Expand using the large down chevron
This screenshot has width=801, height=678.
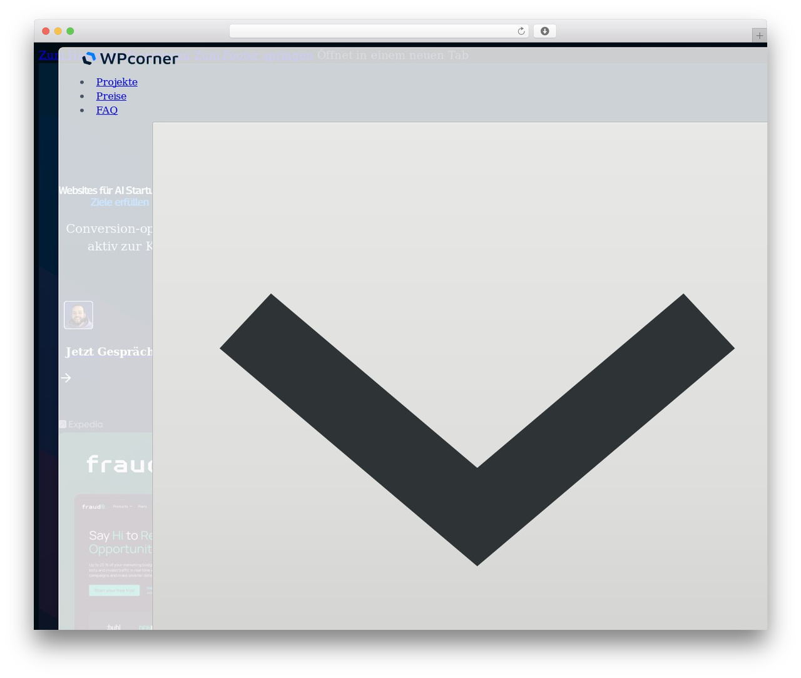pyautogui.click(x=477, y=430)
